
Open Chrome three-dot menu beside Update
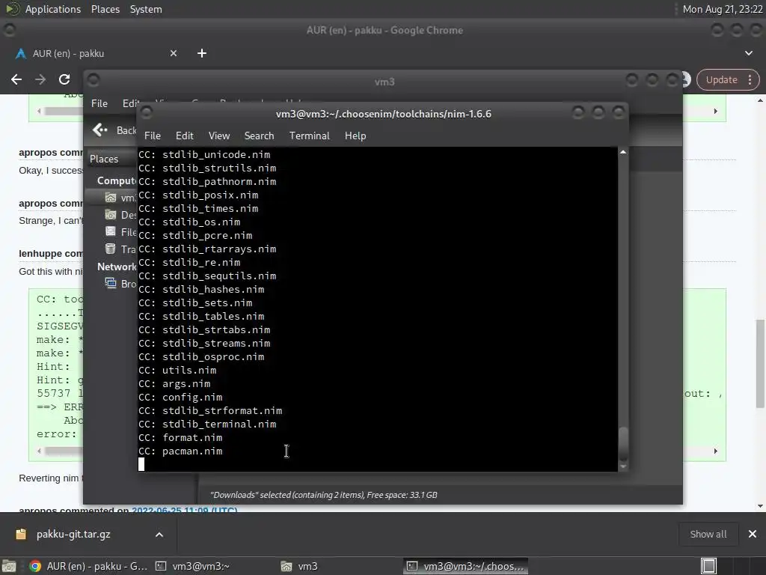tap(750, 79)
